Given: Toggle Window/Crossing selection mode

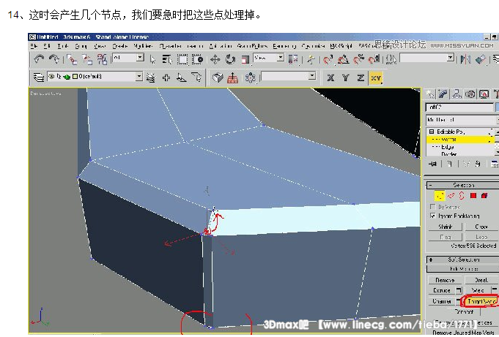Looking at the screenshot, I should click(197, 59).
